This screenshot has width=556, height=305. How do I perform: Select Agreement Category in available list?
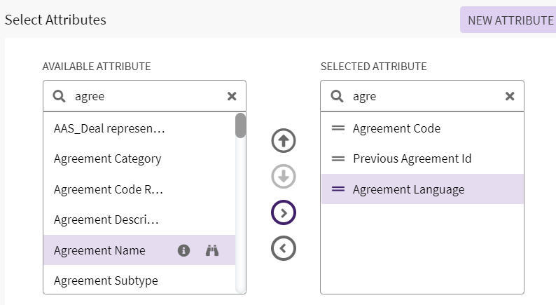click(x=108, y=158)
